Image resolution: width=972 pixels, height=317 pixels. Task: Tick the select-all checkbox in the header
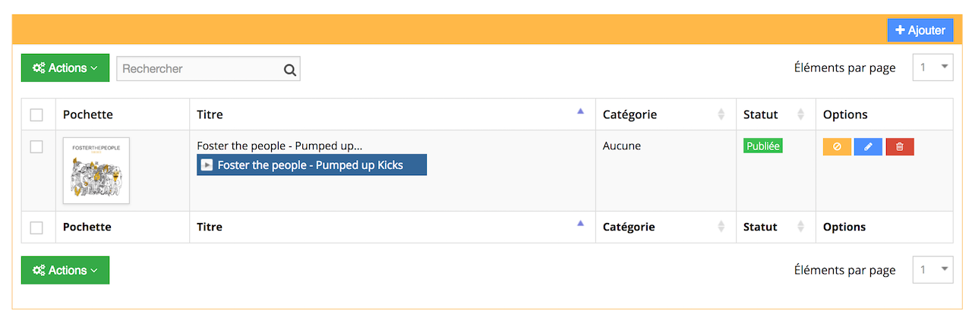point(36,115)
